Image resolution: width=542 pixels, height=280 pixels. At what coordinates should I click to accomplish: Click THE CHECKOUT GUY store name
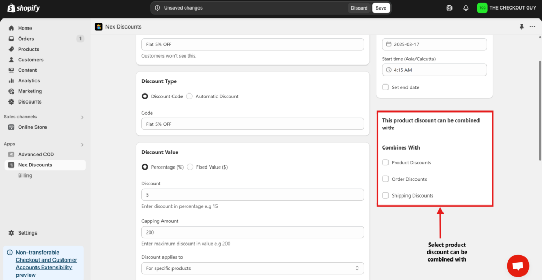[512, 8]
